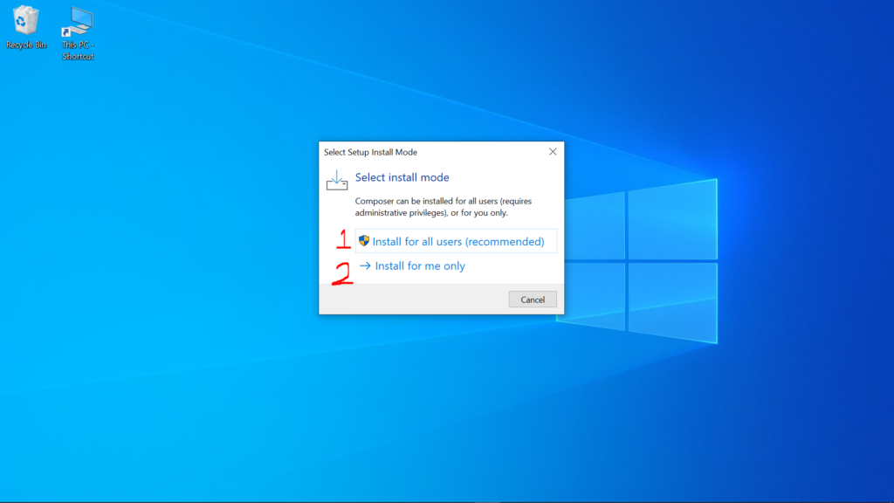
Task: Open the Recycle Bin desktop icon
Action: (x=25, y=27)
